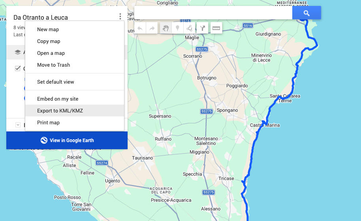Image resolution: width=361 pixels, height=221 pixels.
Task: Click the Montesano Salentino label
Action: (206, 141)
